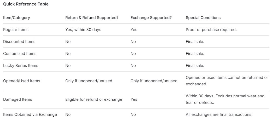Click the 'Yes' exchange cell for Damaged Items
This screenshot has height=120, width=272.
(x=134, y=99)
